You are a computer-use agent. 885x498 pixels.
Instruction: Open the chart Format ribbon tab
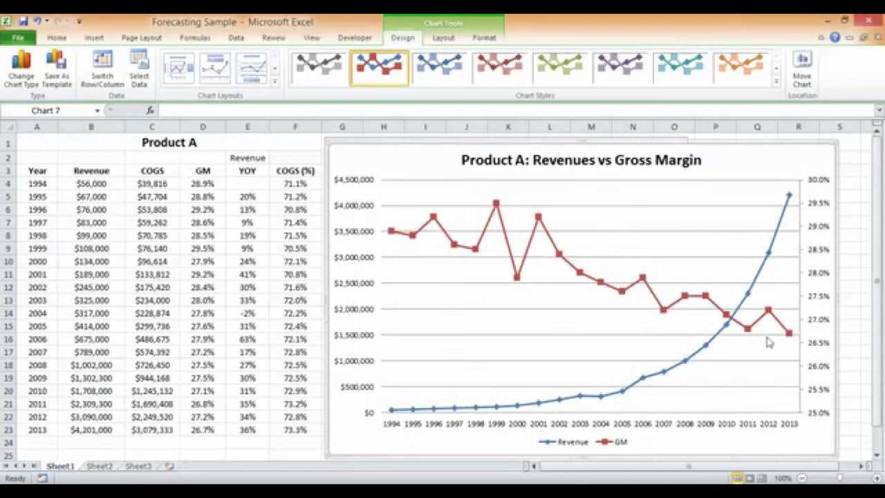[x=484, y=37]
